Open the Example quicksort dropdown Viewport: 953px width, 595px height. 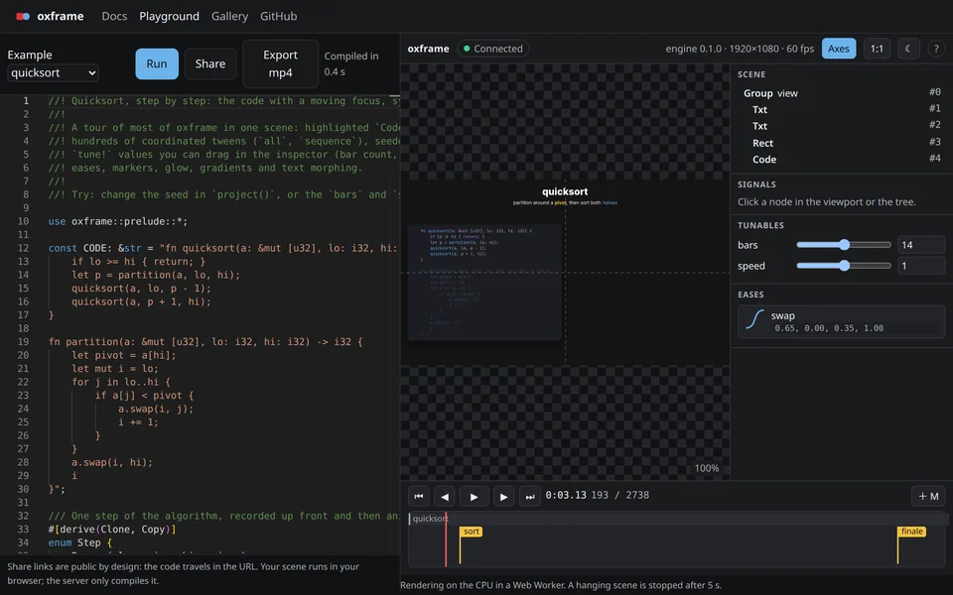[53, 72]
